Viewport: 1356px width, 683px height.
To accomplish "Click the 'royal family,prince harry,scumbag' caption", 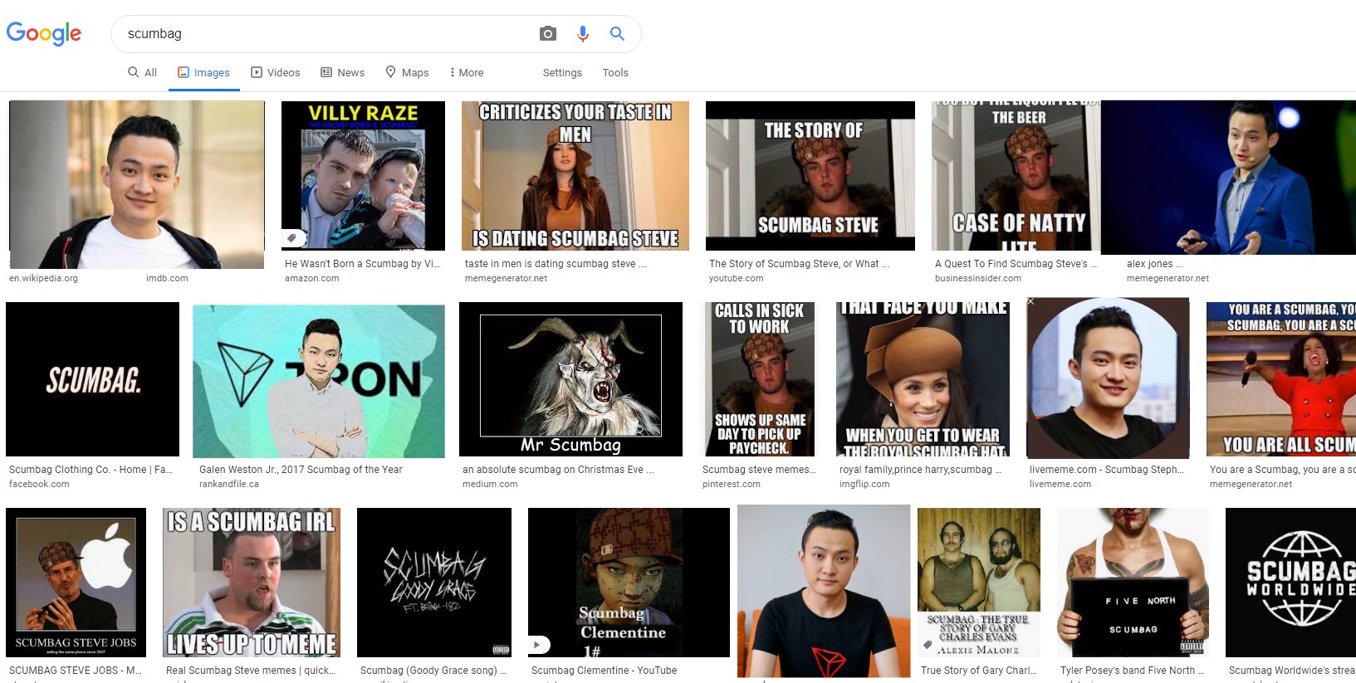I will click(920, 470).
